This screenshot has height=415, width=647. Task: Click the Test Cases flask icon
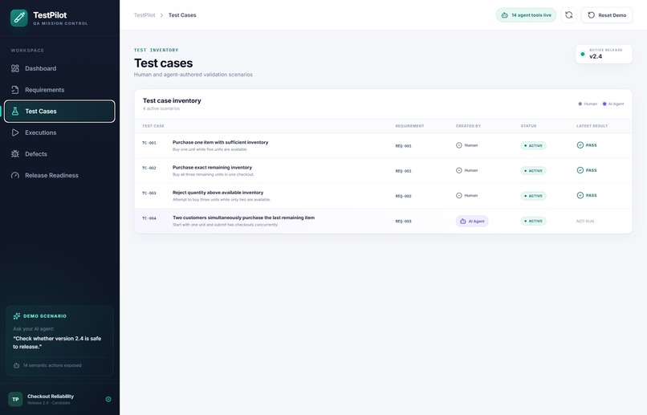click(x=15, y=112)
